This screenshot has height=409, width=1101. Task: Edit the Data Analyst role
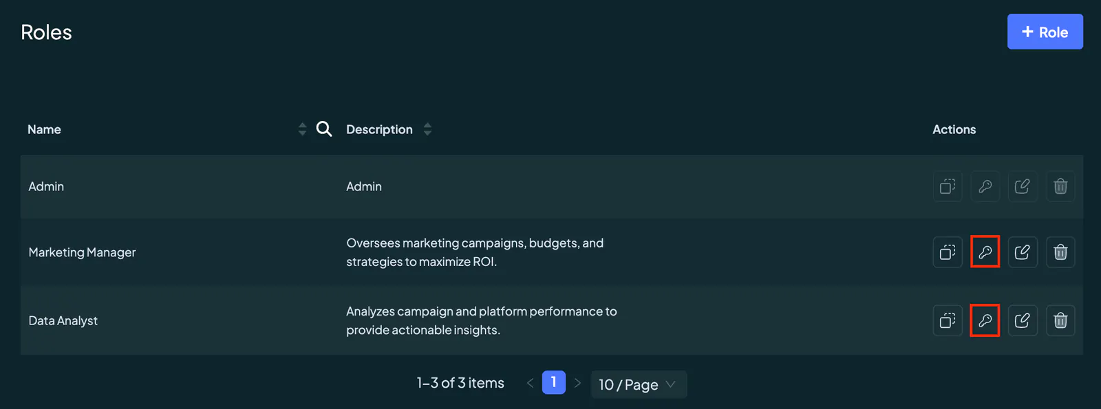pos(1023,320)
